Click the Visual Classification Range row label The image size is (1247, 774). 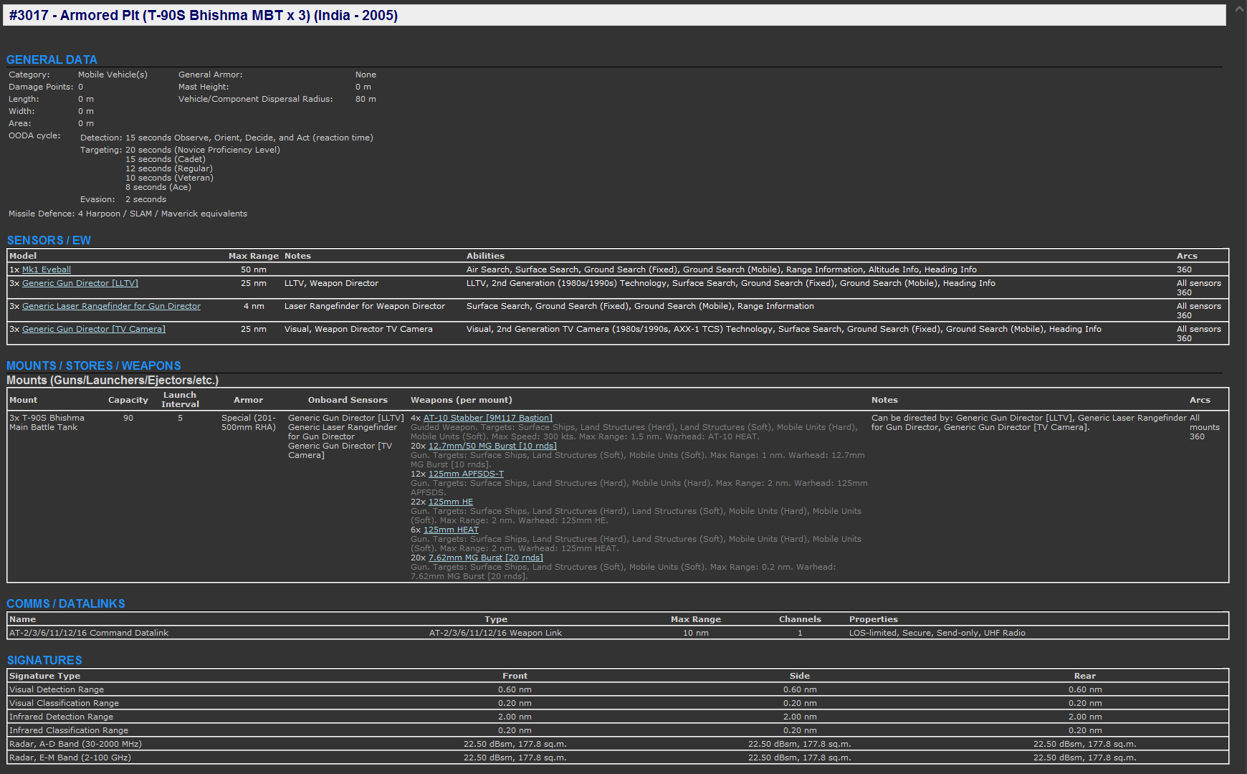pos(64,703)
